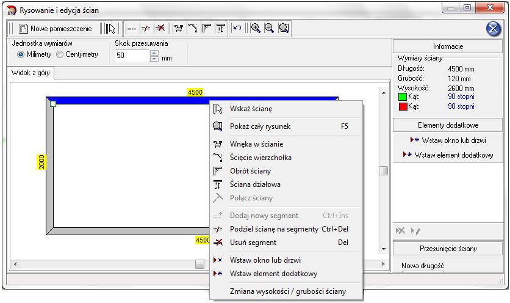This screenshot has height=303, width=510.
Task: Choose Zmiana wysokości / grubości ściany
Action: point(286,291)
